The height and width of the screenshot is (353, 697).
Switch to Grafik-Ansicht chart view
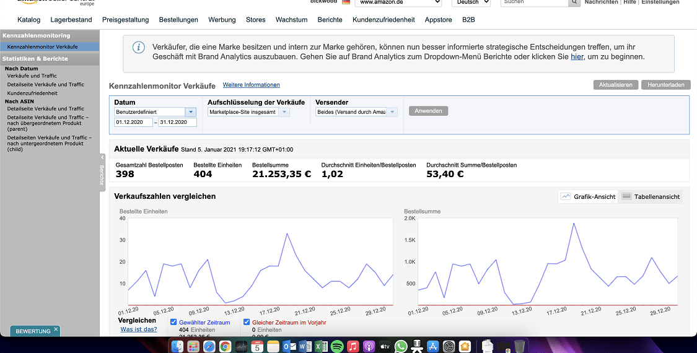tap(587, 197)
